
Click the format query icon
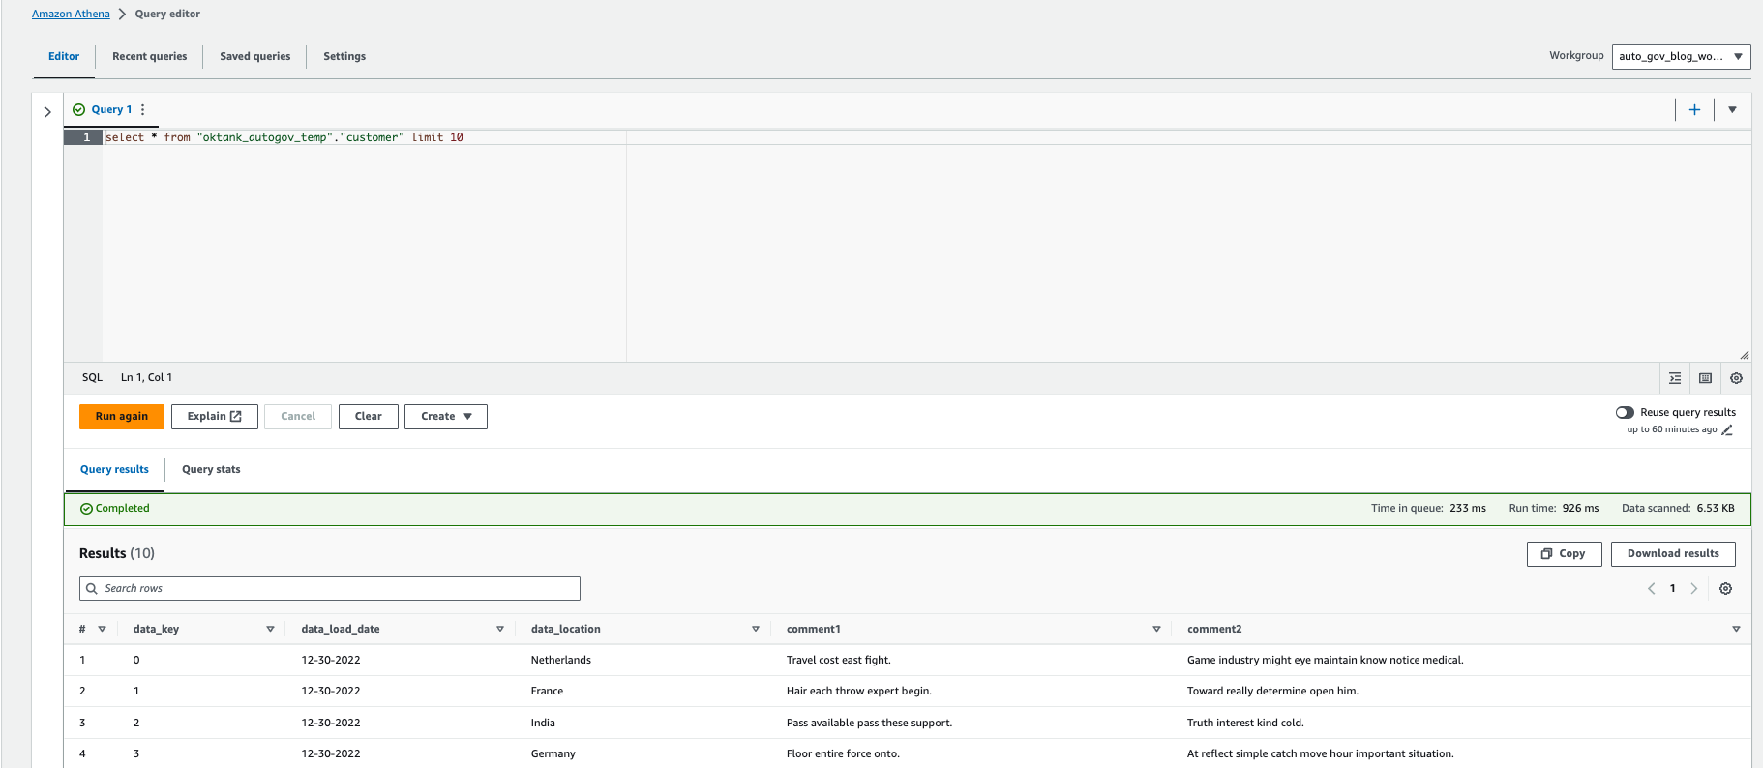(1675, 378)
